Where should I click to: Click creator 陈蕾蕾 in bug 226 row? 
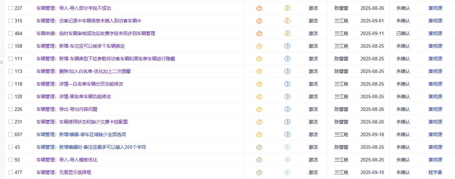341,109
